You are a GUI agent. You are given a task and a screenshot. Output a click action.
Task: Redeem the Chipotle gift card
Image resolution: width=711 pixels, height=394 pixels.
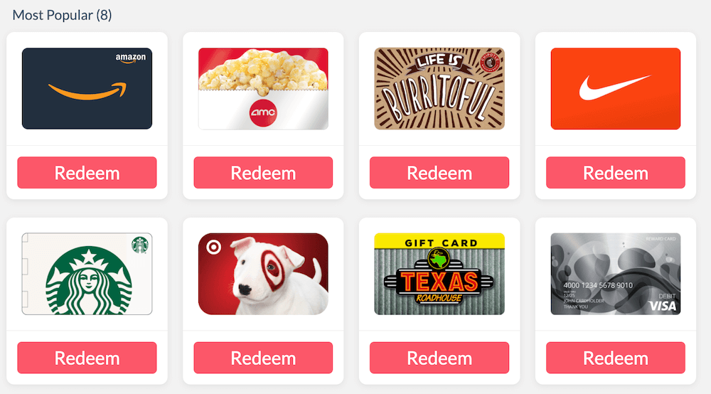(x=439, y=173)
